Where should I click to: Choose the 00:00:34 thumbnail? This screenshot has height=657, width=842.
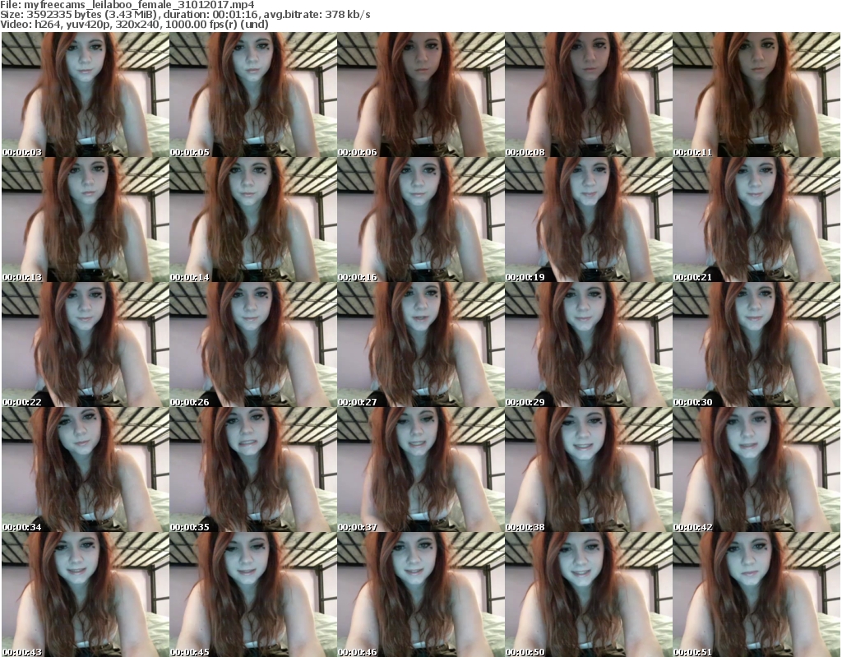click(85, 470)
